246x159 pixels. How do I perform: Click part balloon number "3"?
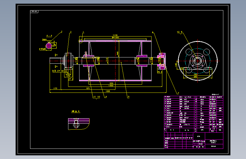pos(71,32)
